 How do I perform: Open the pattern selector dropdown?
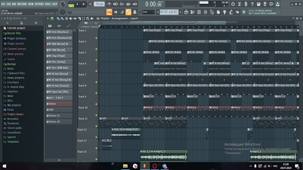pos(169,12)
